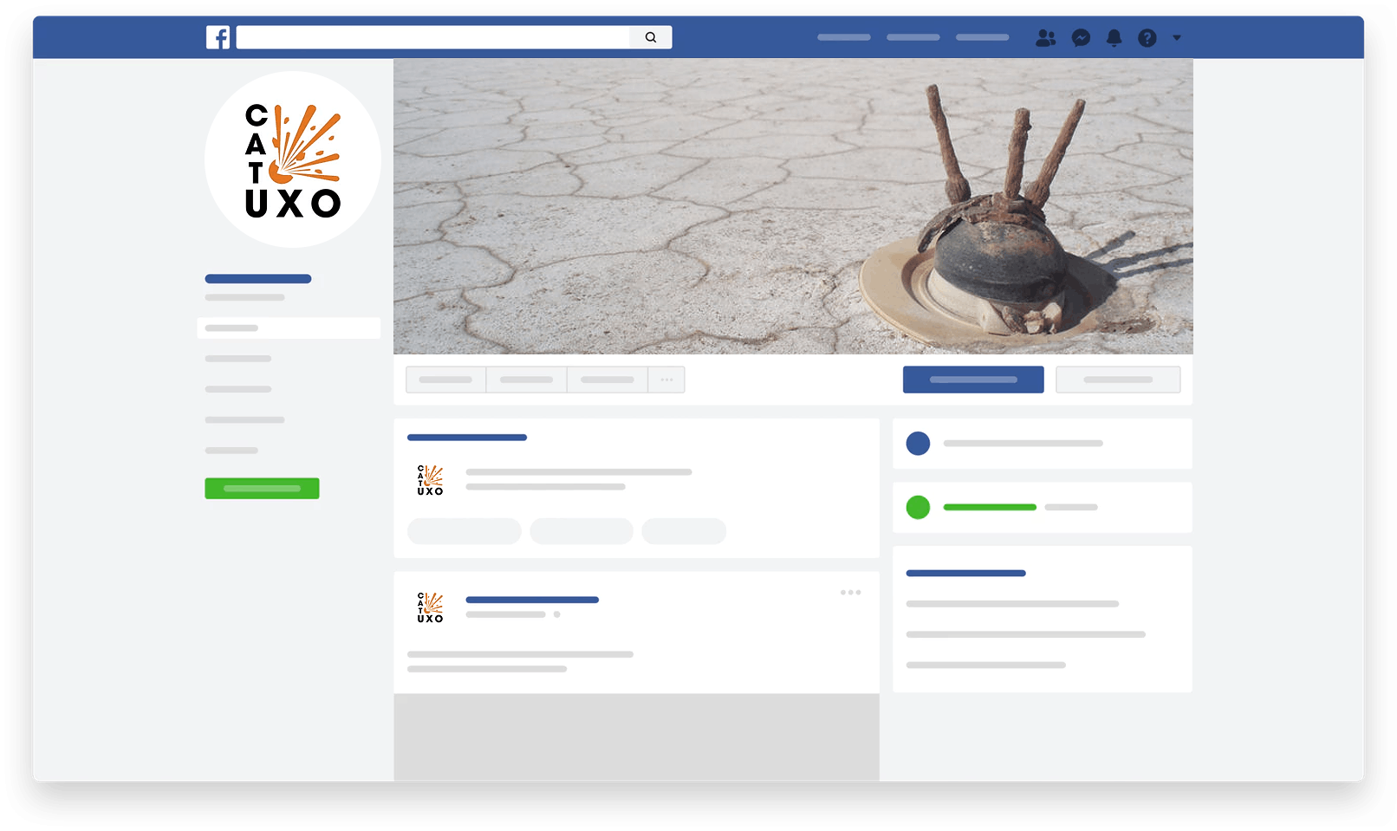The height and width of the screenshot is (831, 1397).
Task: Click the blue button below cover photo
Action: click(x=973, y=380)
